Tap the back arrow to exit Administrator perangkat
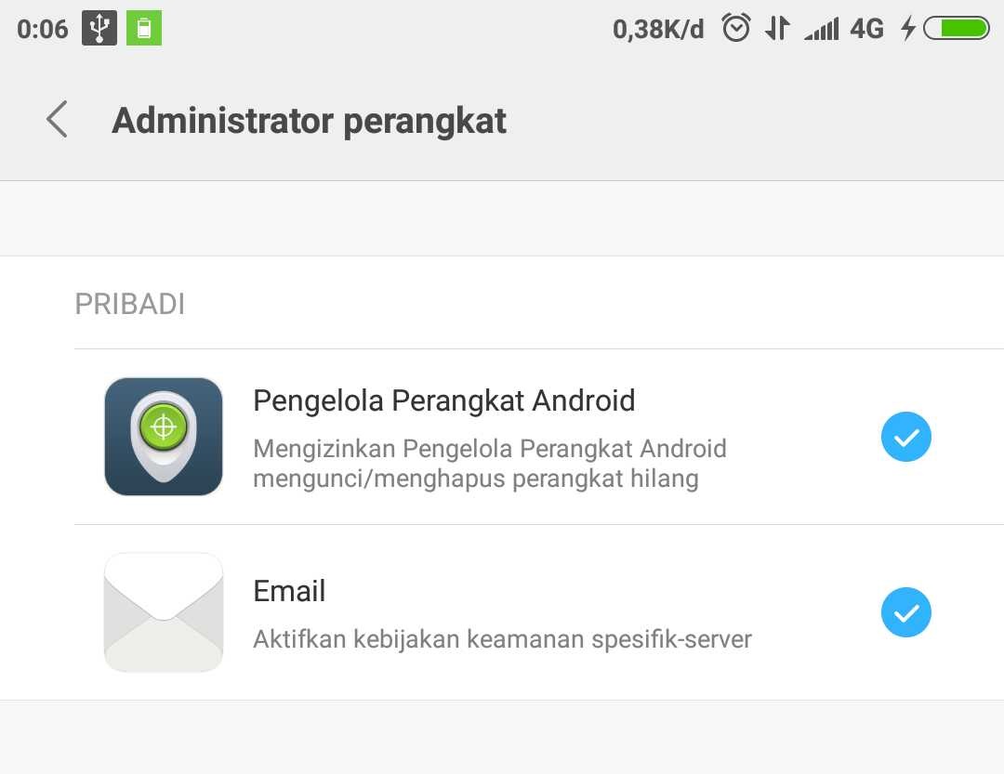The image size is (1004, 774). tap(56, 119)
